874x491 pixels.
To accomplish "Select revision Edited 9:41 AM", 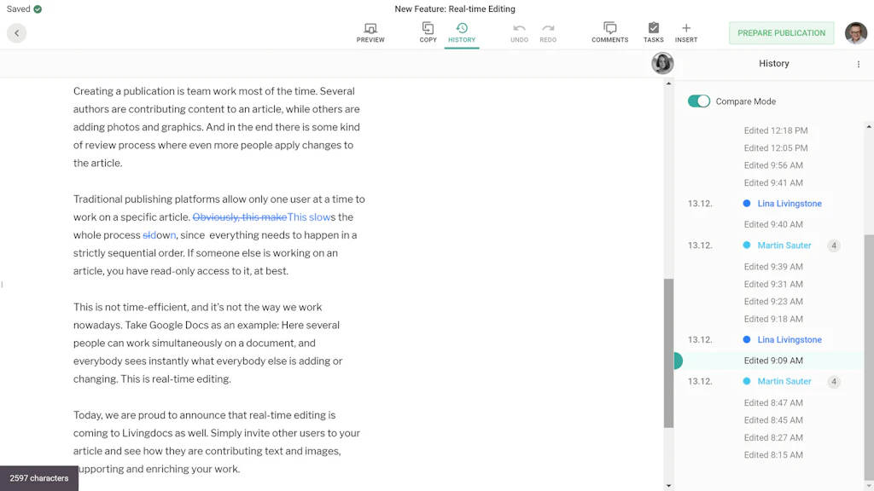I will point(773,182).
